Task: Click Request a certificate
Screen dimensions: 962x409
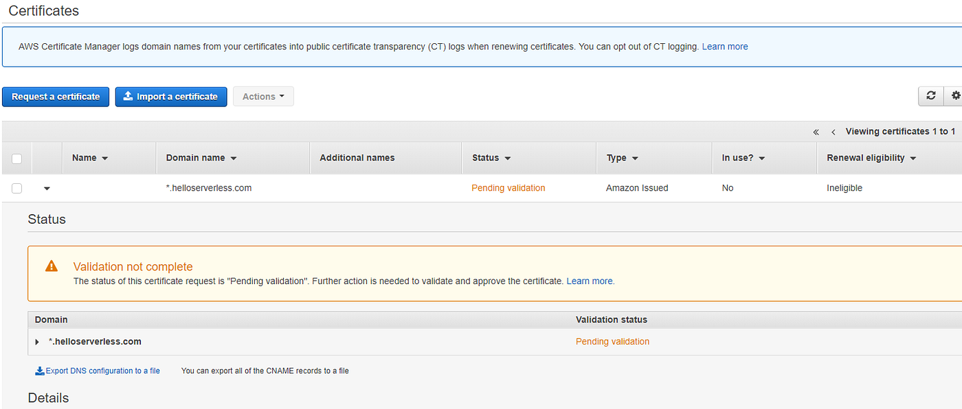Action: pyautogui.click(x=55, y=96)
